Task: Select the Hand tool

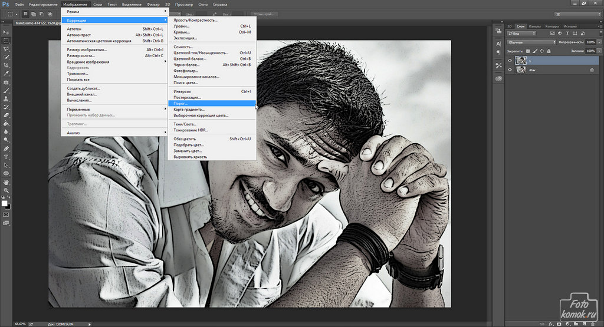Action: click(6, 182)
